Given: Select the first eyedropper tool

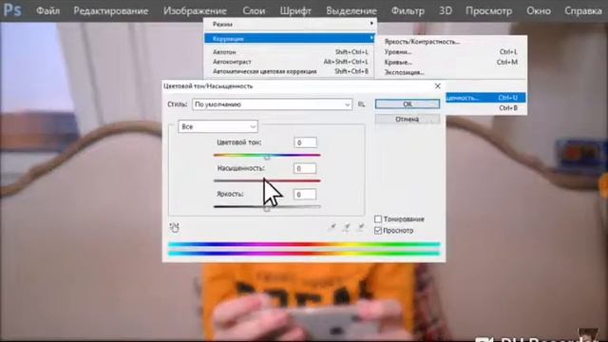Looking at the screenshot, I should pyautogui.click(x=332, y=228).
